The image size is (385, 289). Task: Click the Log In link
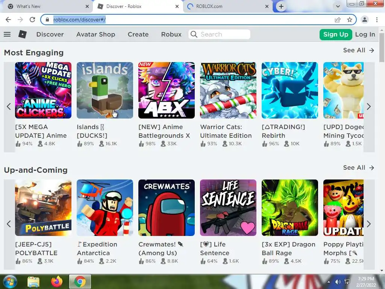[365, 34]
